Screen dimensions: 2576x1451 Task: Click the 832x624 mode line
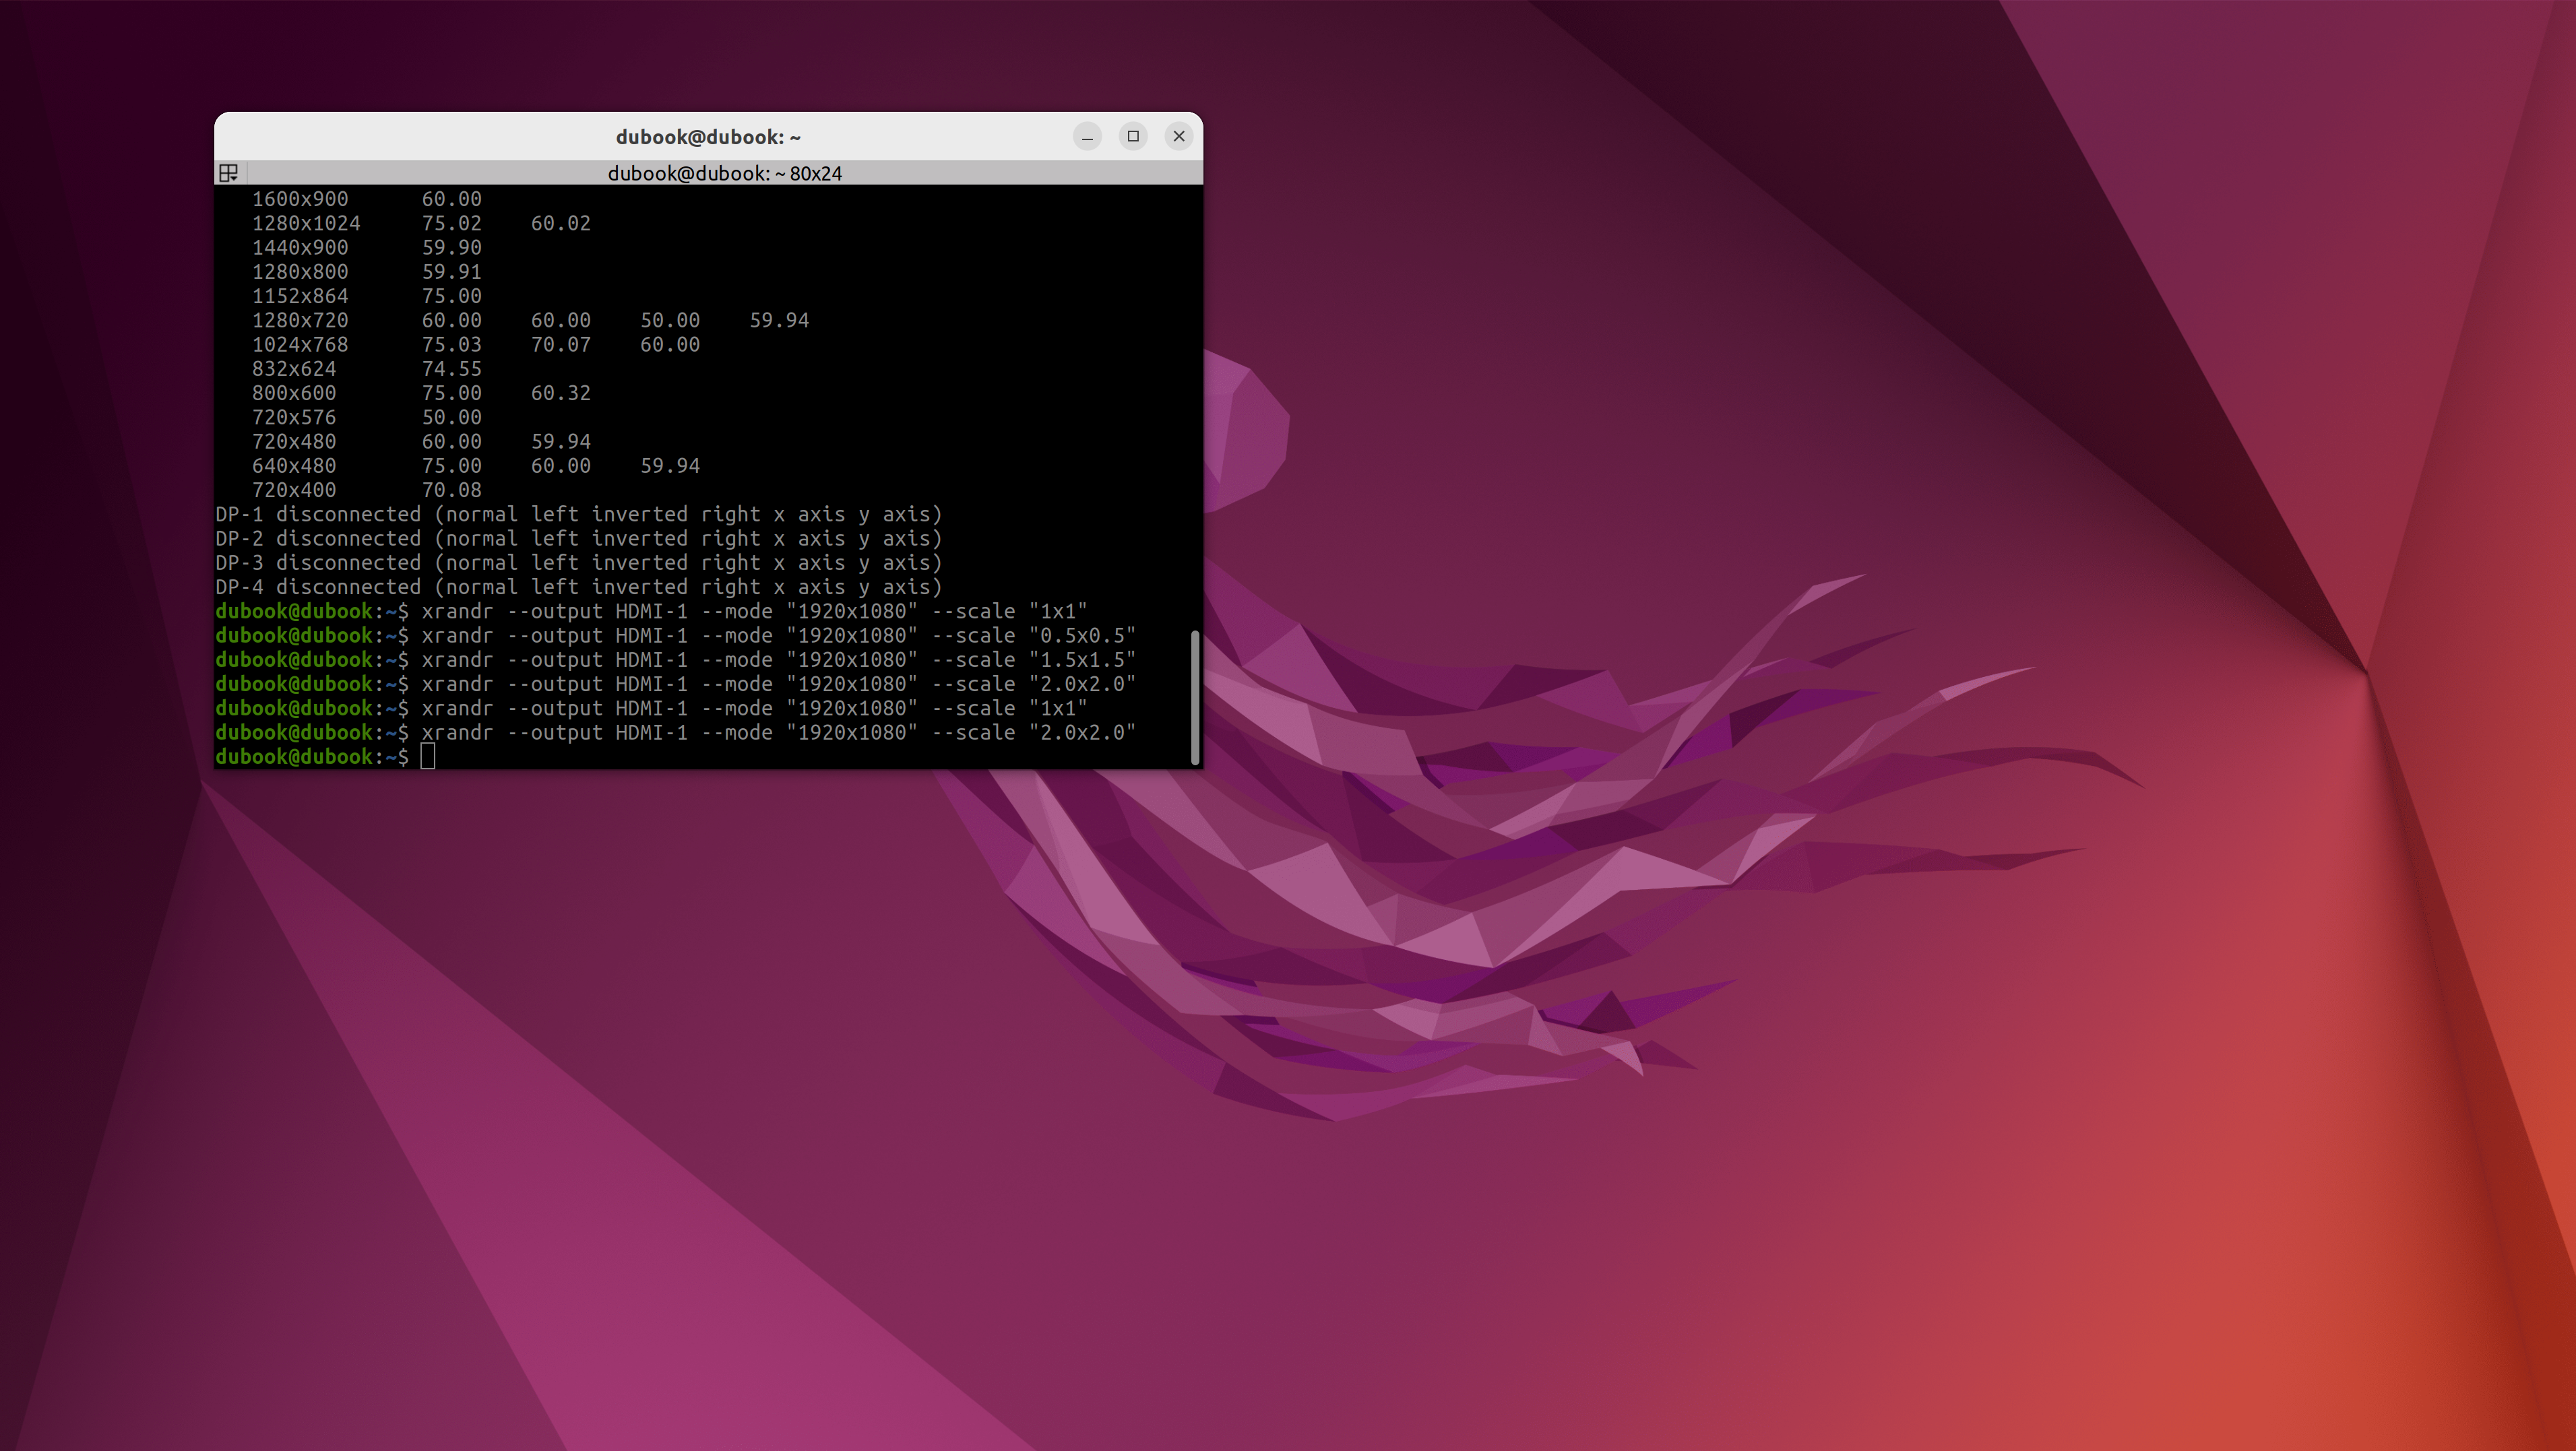[294, 369]
